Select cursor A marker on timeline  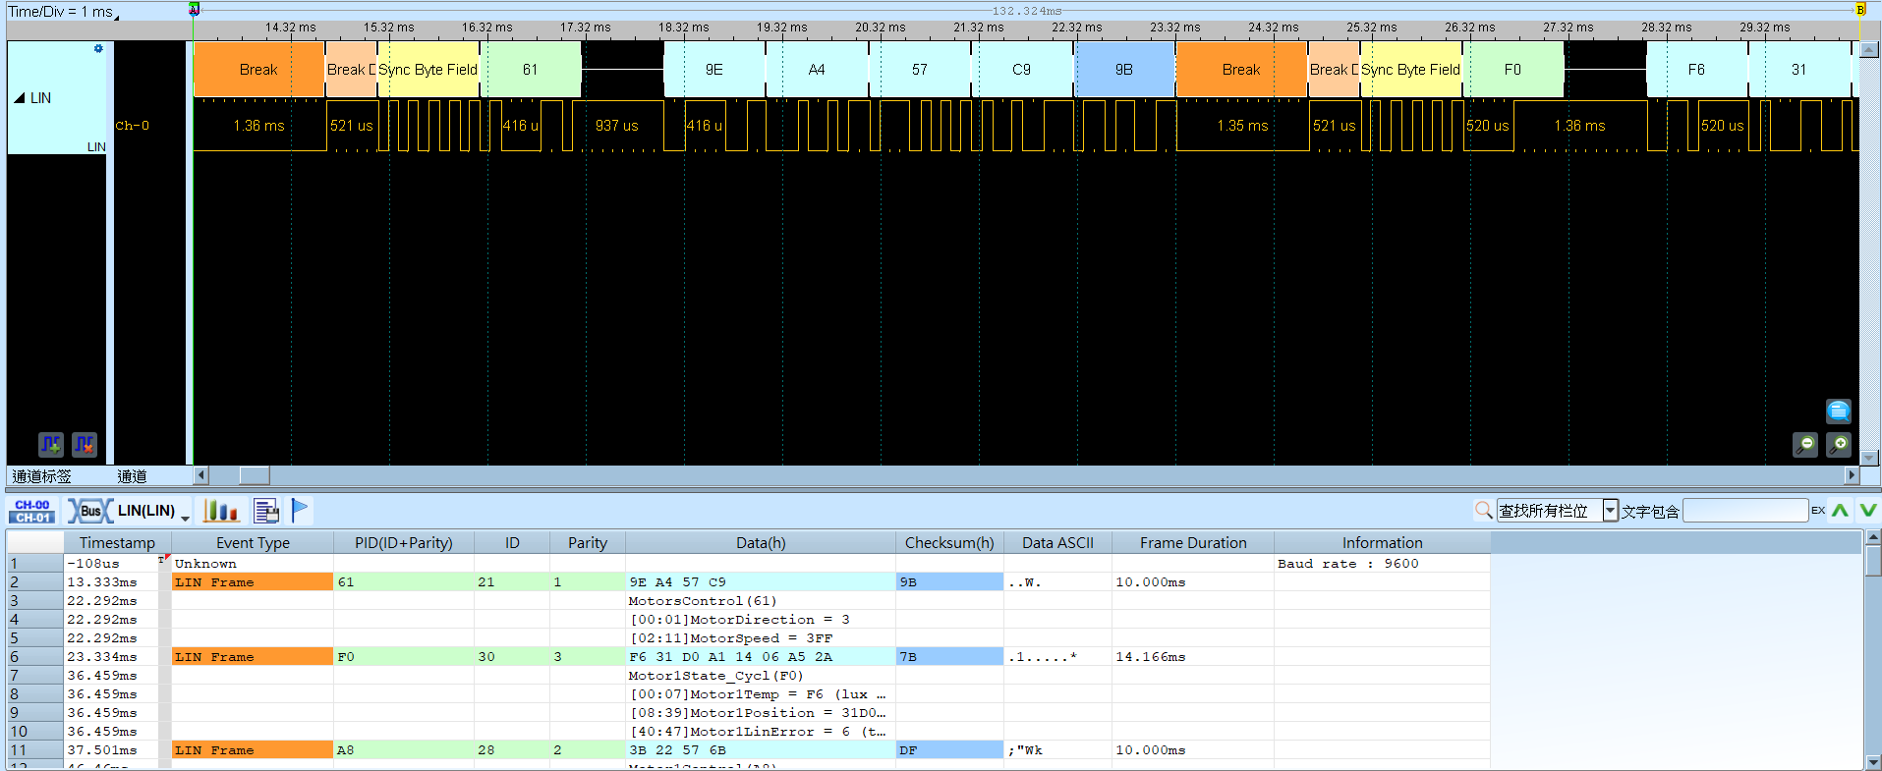point(194,9)
